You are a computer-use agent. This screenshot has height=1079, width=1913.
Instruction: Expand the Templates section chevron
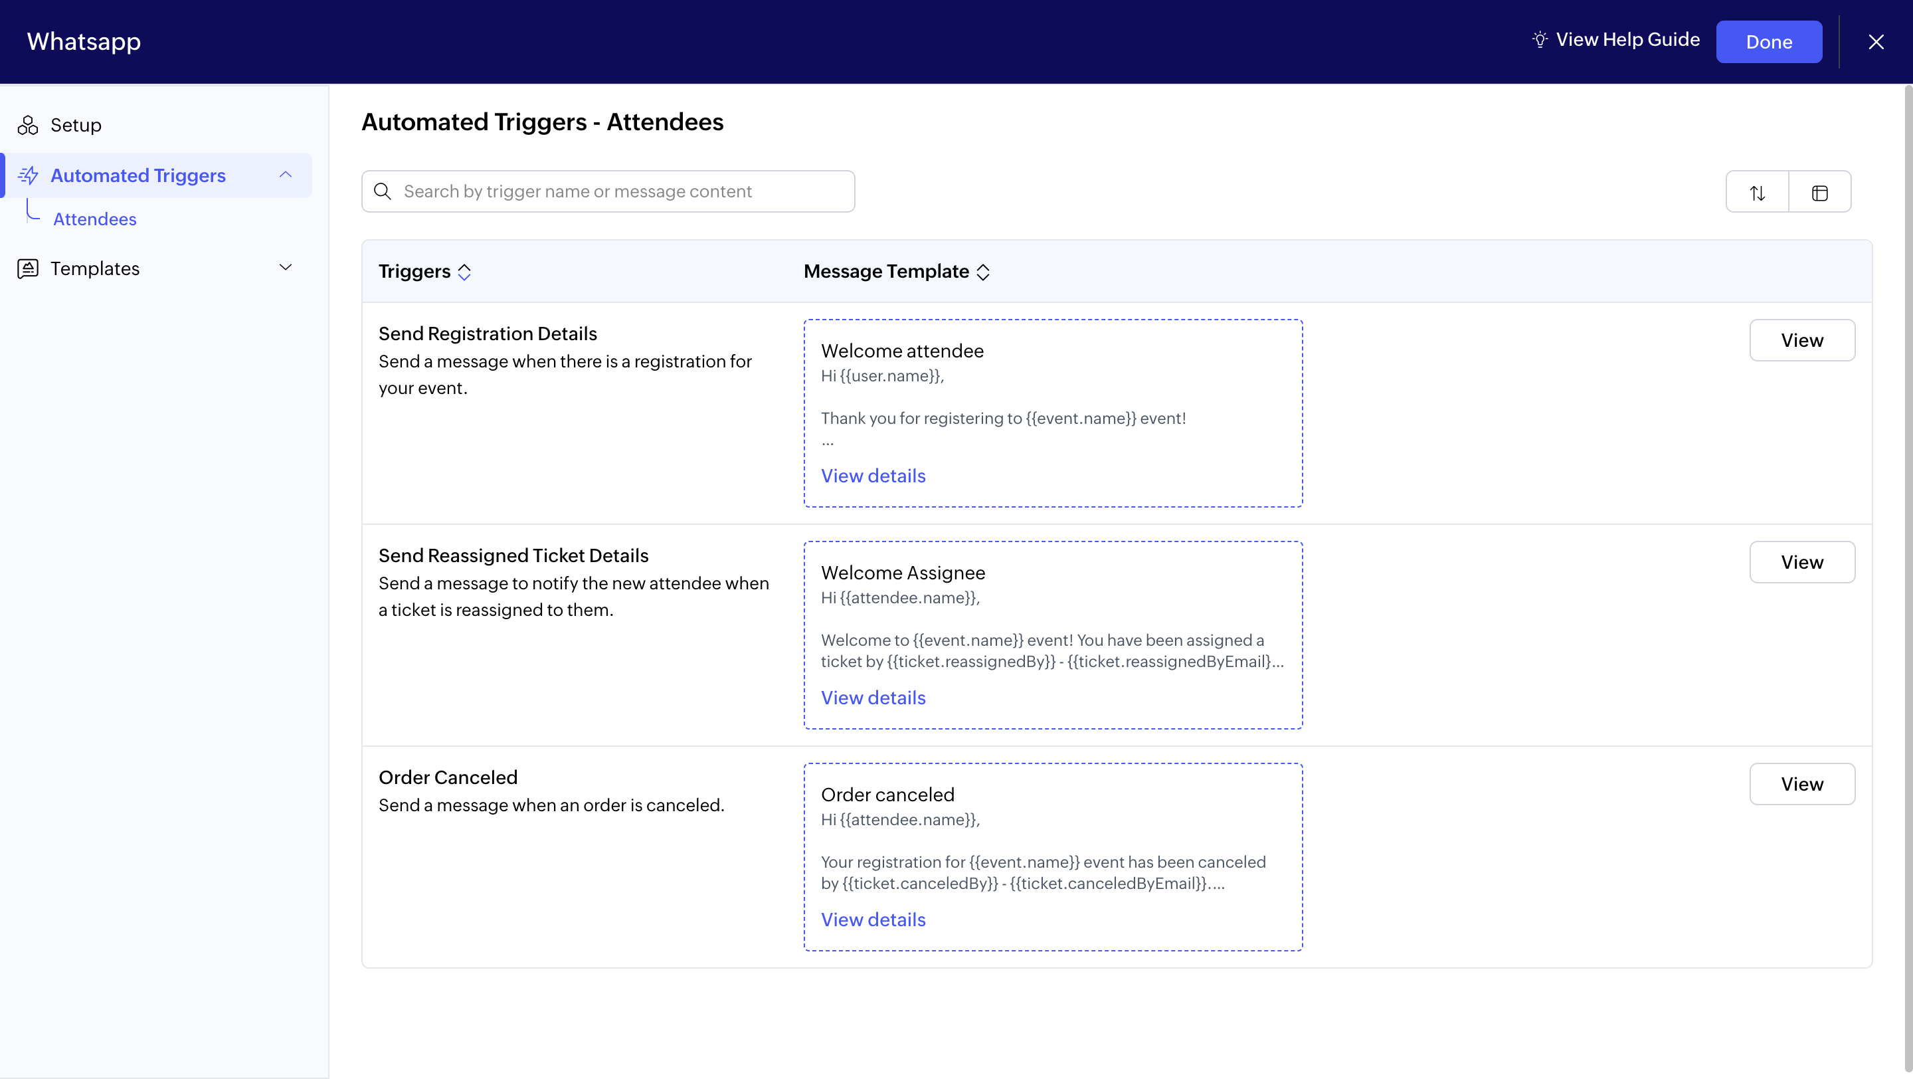[285, 267]
